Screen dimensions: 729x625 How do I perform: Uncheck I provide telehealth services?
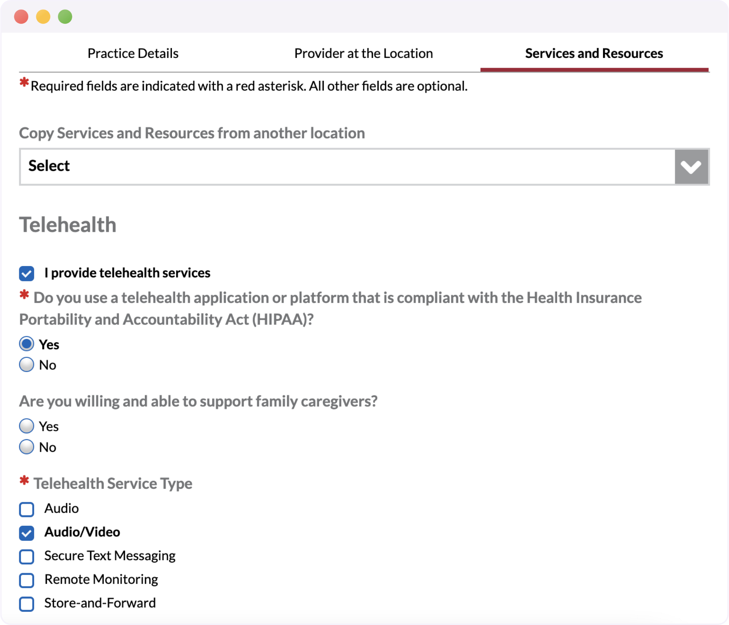tap(27, 273)
